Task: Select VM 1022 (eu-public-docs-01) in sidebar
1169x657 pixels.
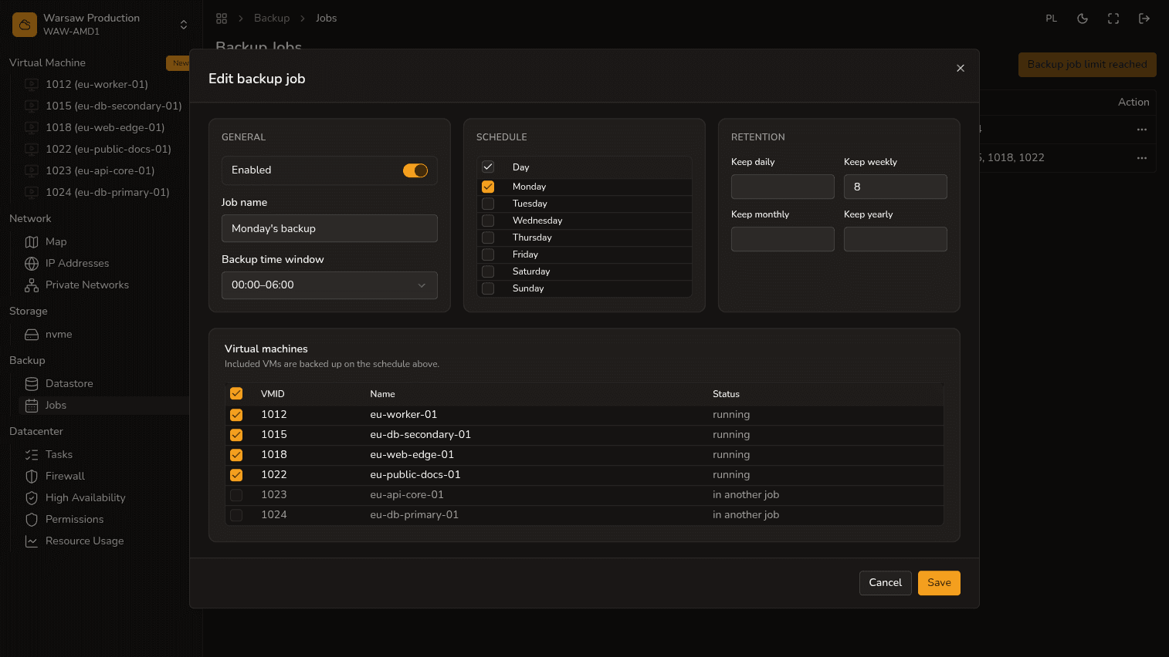Action: click(108, 149)
